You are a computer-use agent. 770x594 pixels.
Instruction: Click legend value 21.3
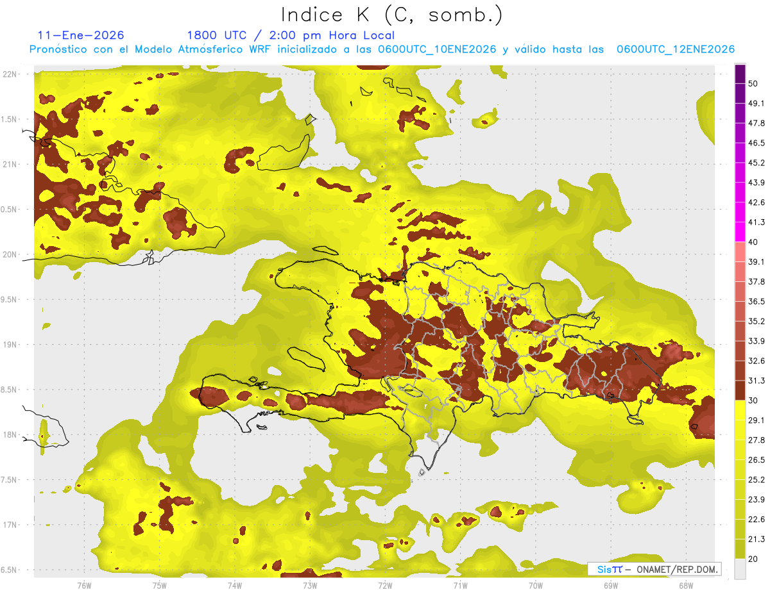(756, 539)
